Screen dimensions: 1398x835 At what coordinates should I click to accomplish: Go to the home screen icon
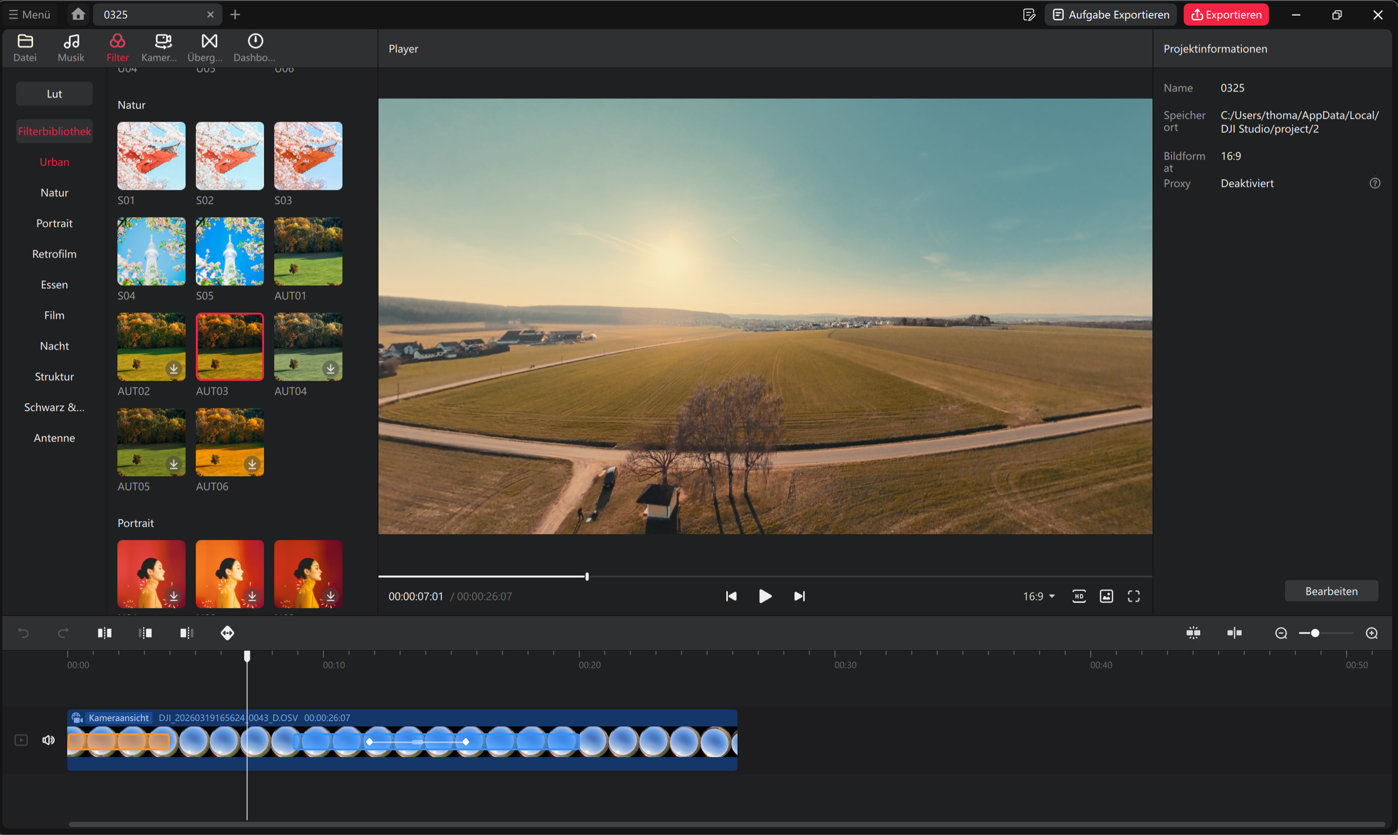pyautogui.click(x=78, y=14)
